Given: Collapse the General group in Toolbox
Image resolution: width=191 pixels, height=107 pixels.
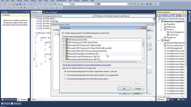Looking at the screenshot, I should pos(3,15).
